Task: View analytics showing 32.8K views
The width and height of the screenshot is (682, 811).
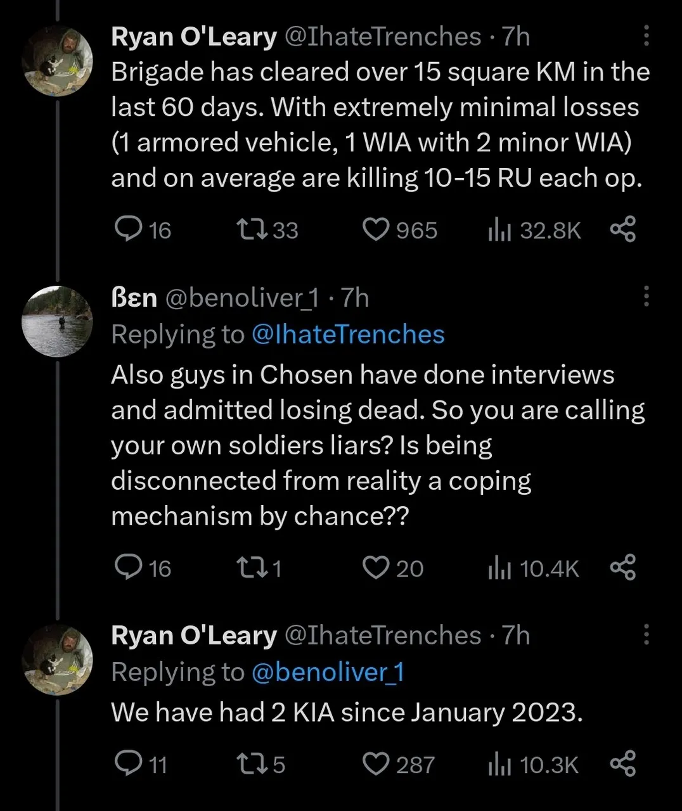Action: point(499,230)
